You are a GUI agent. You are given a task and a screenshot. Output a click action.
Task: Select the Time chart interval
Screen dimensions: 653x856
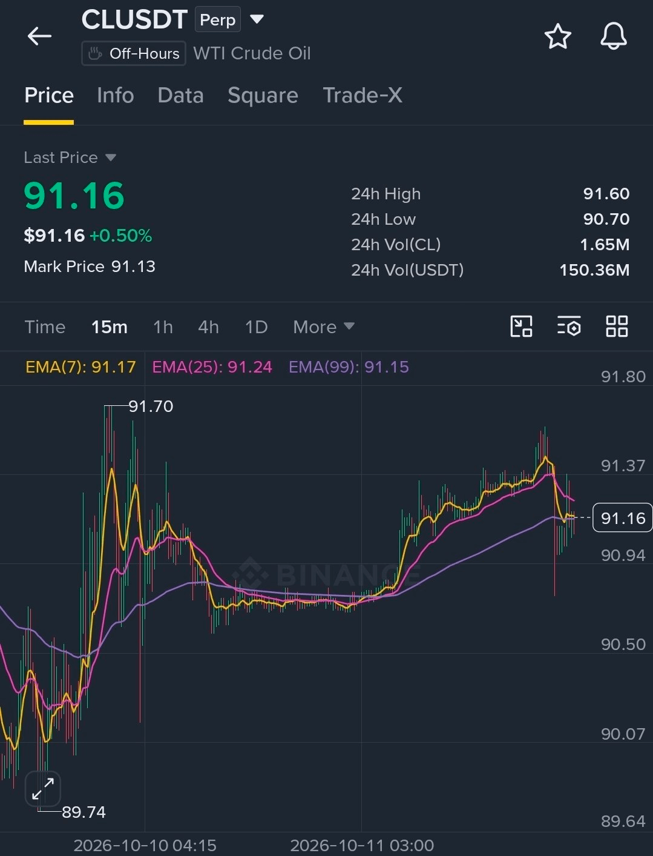click(x=45, y=327)
